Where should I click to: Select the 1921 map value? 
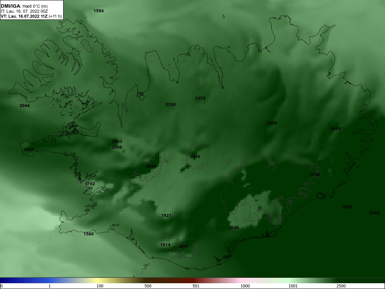(166, 215)
